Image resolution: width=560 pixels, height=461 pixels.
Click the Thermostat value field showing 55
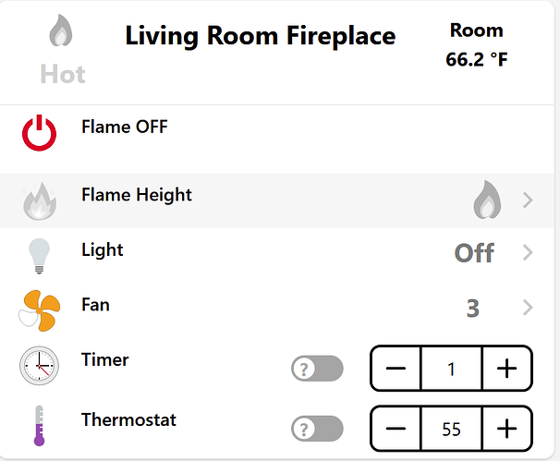451,429
